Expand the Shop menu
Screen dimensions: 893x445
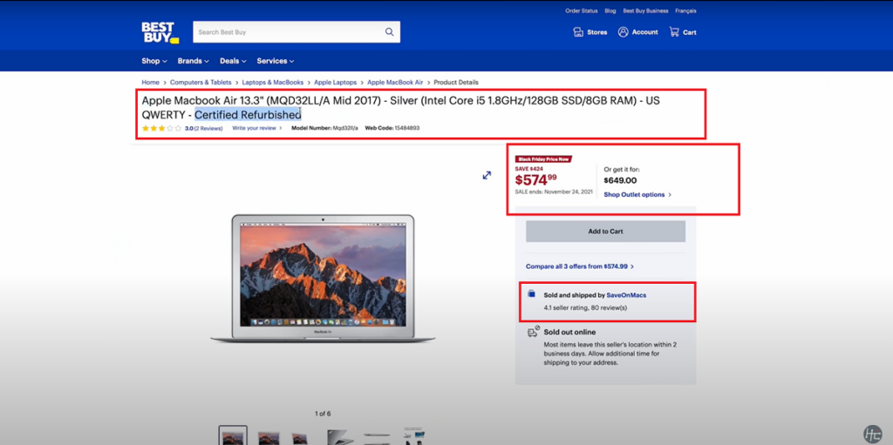[154, 61]
